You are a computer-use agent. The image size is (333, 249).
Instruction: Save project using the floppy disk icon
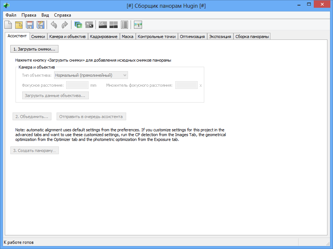(30, 25)
